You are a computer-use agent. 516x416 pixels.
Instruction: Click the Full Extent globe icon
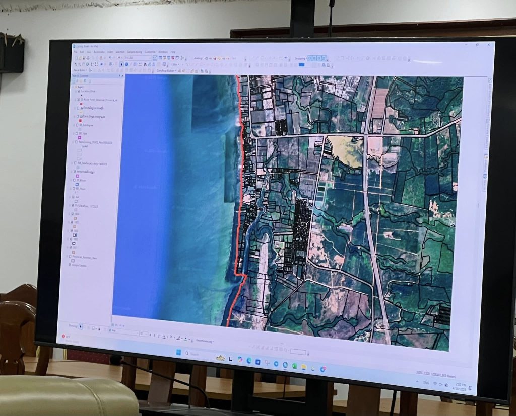pos(88,64)
